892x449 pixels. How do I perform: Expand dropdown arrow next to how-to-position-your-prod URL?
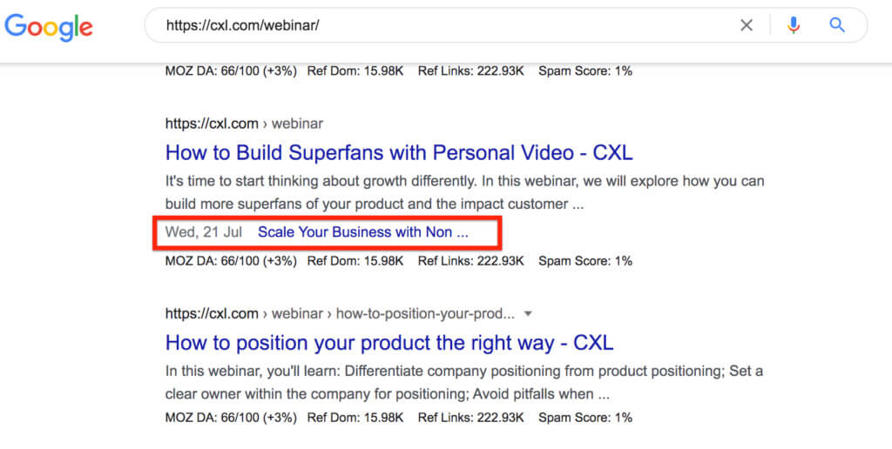click(528, 313)
